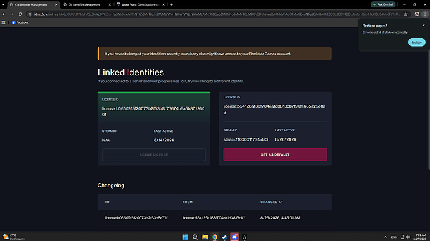Click the FROM column header in Changelog
430x241 pixels.
(x=188, y=202)
